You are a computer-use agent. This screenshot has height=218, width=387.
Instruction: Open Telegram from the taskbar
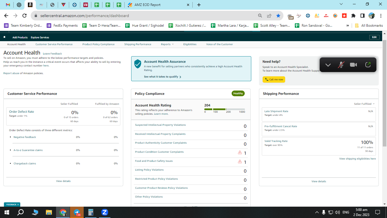click(x=77, y=212)
